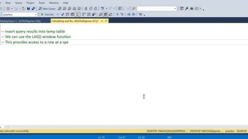Click the New Query button
The image size is (248, 139).
tap(47, 8)
